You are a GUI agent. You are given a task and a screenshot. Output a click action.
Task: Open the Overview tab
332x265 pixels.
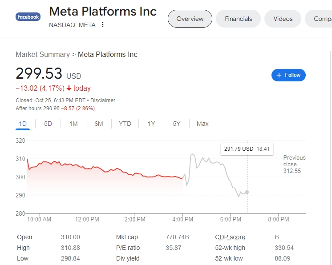(190, 19)
